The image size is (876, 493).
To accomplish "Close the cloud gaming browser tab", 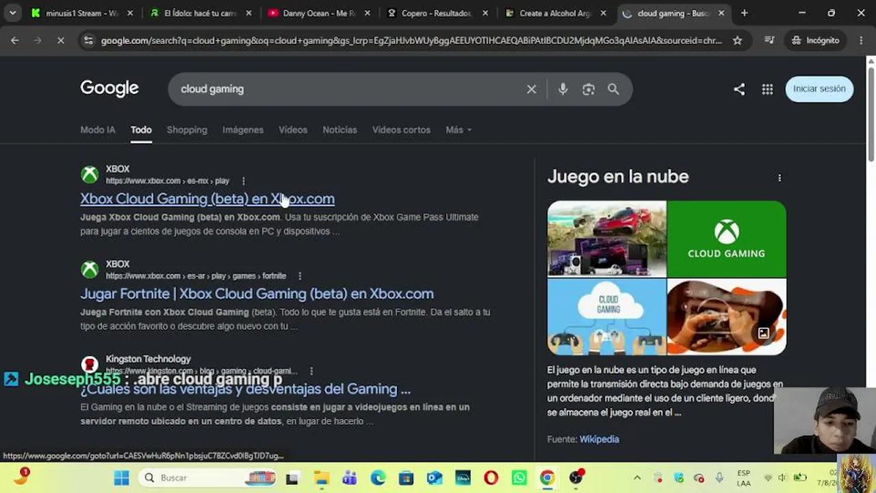I will click(x=721, y=13).
